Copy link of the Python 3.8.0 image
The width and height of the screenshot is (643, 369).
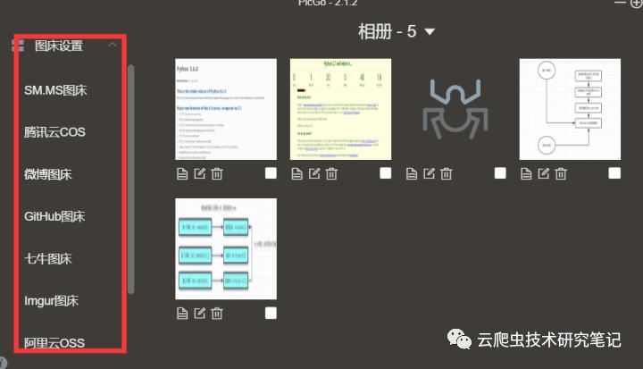[x=182, y=173]
